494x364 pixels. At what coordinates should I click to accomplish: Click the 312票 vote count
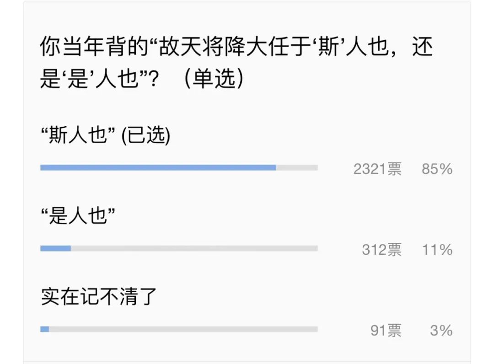tap(382, 250)
